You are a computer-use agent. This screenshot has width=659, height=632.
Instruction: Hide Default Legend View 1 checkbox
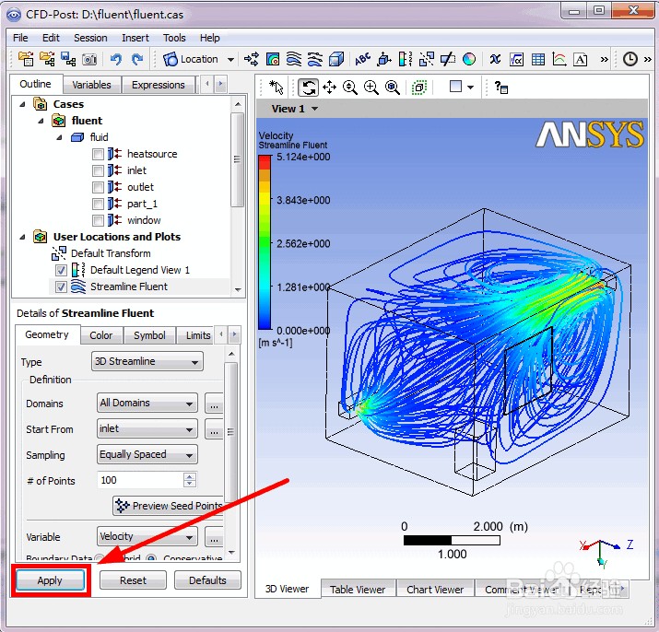pyautogui.click(x=61, y=270)
